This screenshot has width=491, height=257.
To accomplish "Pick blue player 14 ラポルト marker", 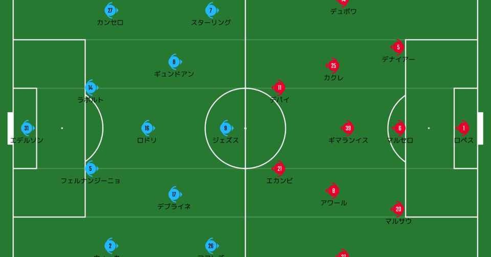I will click(91, 87).
